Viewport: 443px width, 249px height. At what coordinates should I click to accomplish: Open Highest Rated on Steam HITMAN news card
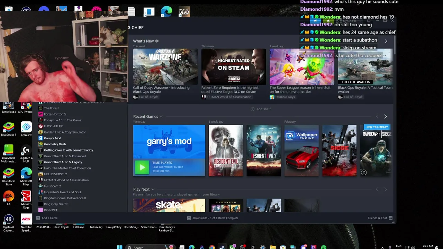click(x=234, y=67)
